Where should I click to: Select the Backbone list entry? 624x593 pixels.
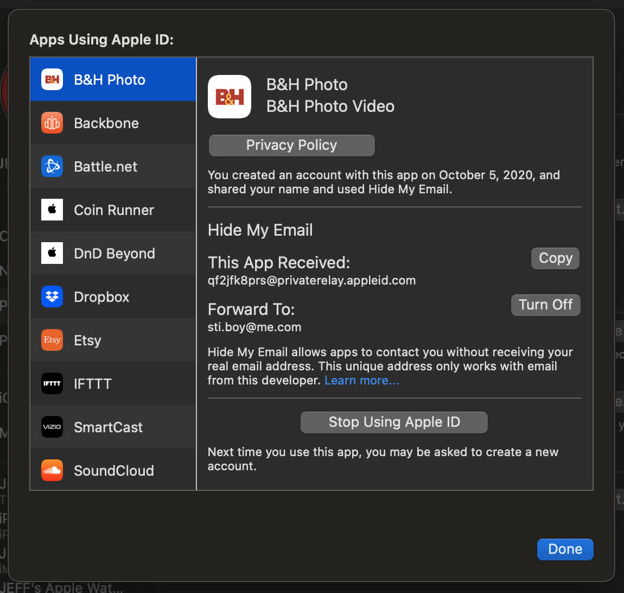pyautogui.click(x=113, y=123)
